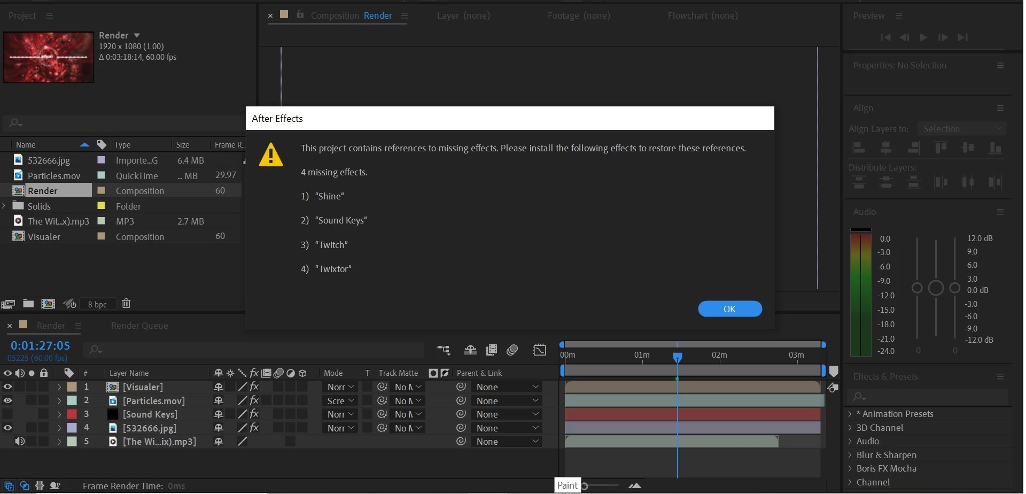This screenshot has height=494, width=1026.
Task: Switch to the Footage (none) tab
Action: tap(579, 16)
